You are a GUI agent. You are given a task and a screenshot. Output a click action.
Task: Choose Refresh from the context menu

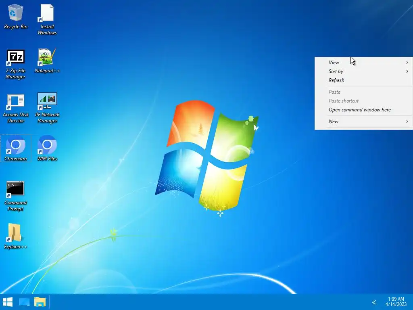tap(363, 80)
